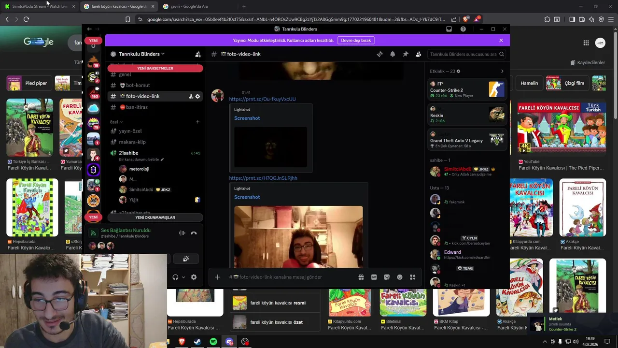Open GIF picker in message bar
618x348 pixels.
[374, 277]
